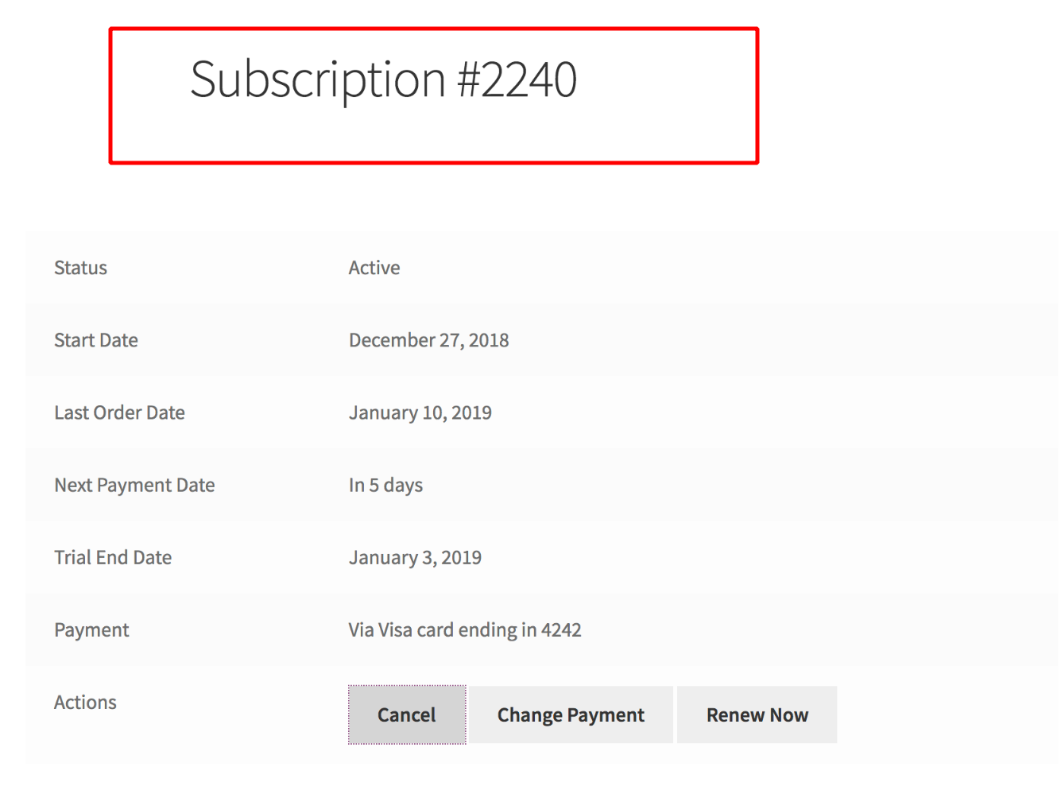Click the Renew Now button

click(x=757, y=714)
